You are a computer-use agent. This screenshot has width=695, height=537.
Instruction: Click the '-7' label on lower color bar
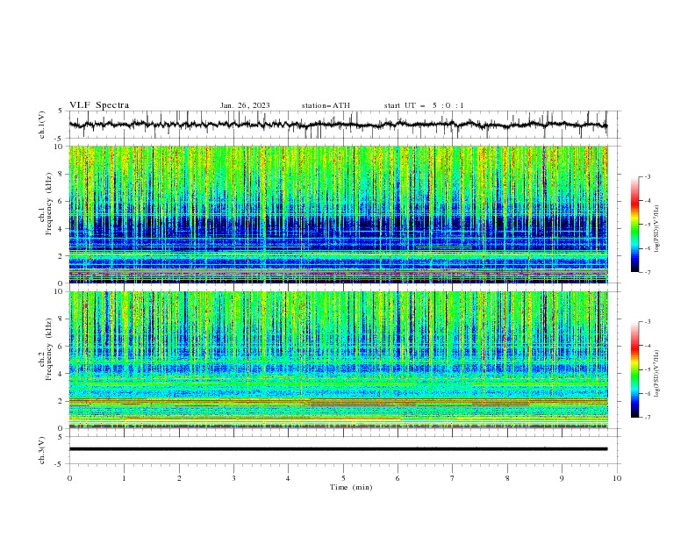[x=647, y=418]
